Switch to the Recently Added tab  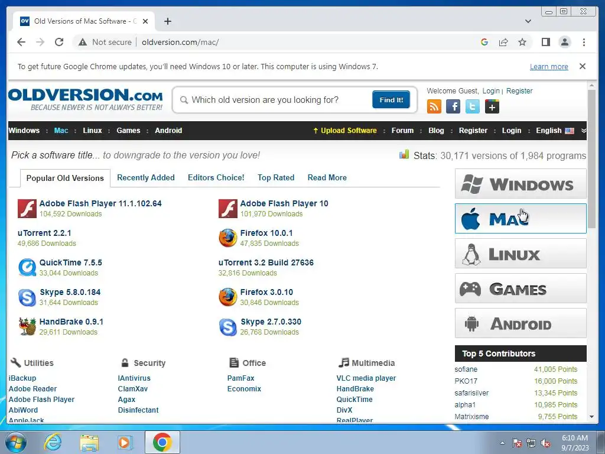click(146, 177)
